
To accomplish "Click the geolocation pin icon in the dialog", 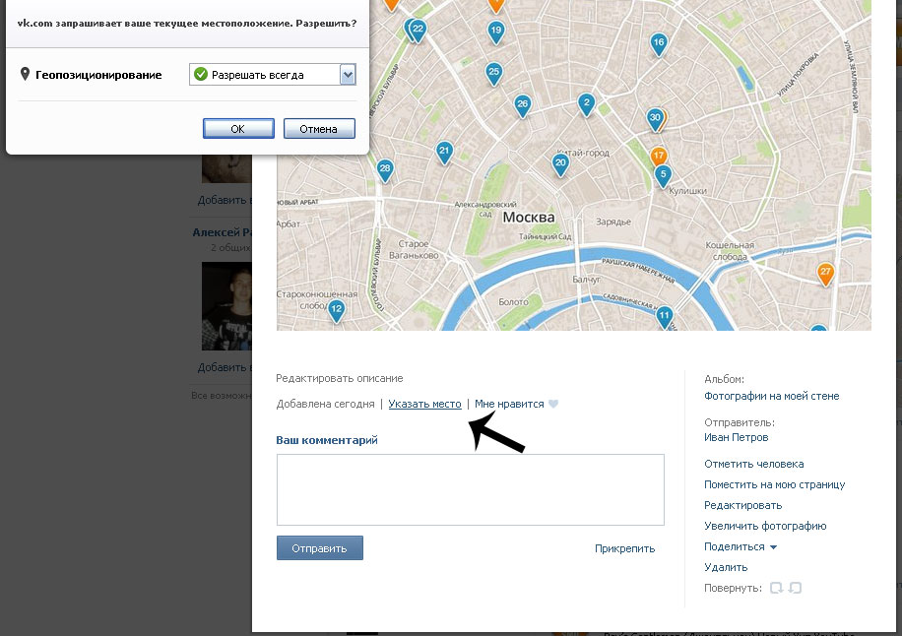I will 25,74.
